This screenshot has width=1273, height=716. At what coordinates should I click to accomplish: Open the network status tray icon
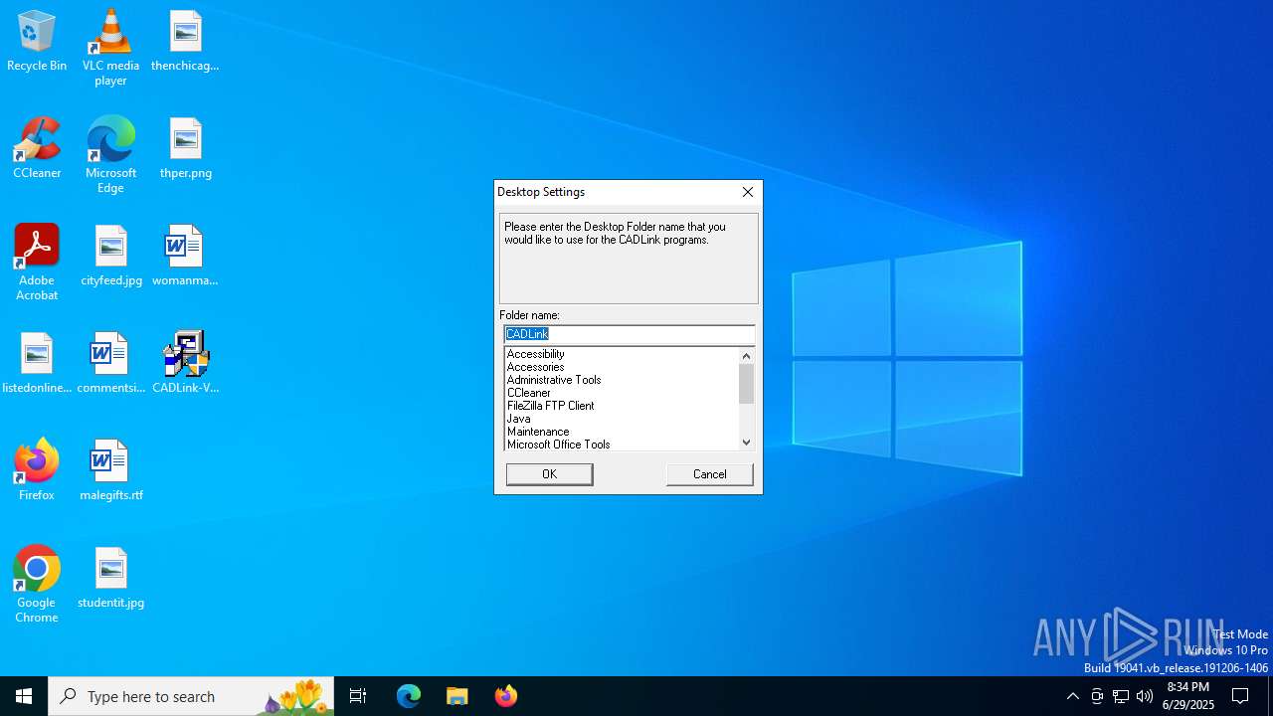tap(1121, 696)
